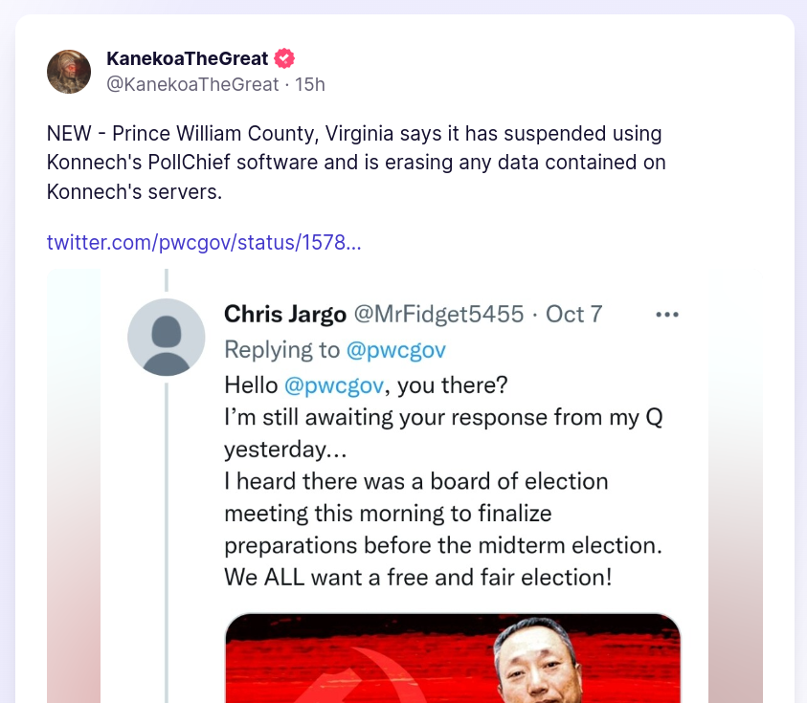Click the man's face in the red image
Viewport: 807px width, 703px height.
pyautogui.click(x=535, y=664)
